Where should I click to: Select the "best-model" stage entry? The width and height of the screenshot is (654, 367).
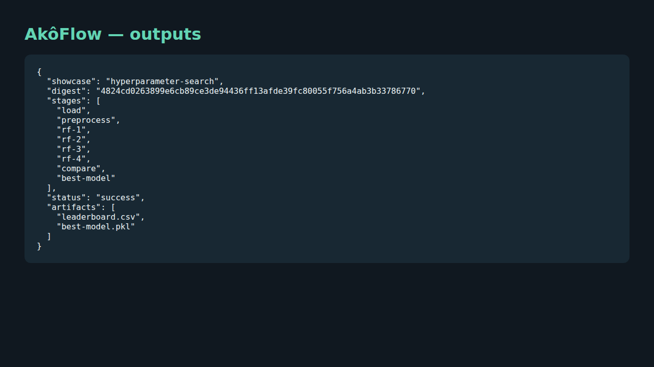point(86,178)
